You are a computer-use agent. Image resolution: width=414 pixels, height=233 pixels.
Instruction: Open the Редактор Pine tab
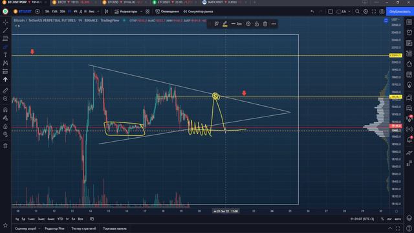click(54, 228)
